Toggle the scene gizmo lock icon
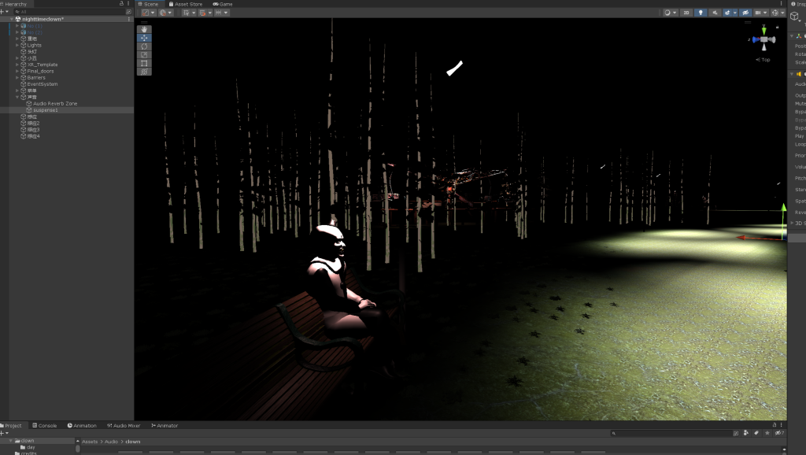806x455 pixels. pyautogui.click(x=777, y=27)
